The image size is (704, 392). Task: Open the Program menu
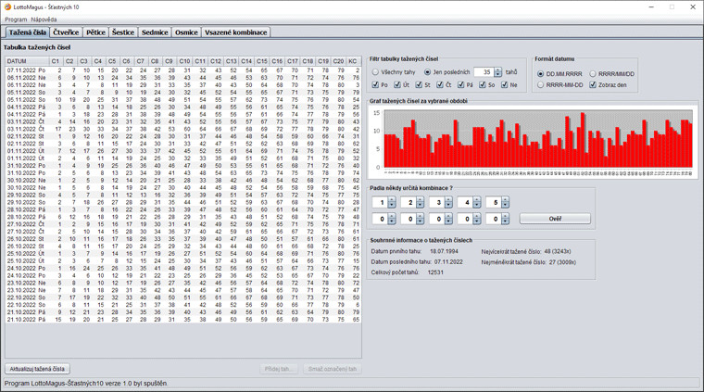[16, 19]
